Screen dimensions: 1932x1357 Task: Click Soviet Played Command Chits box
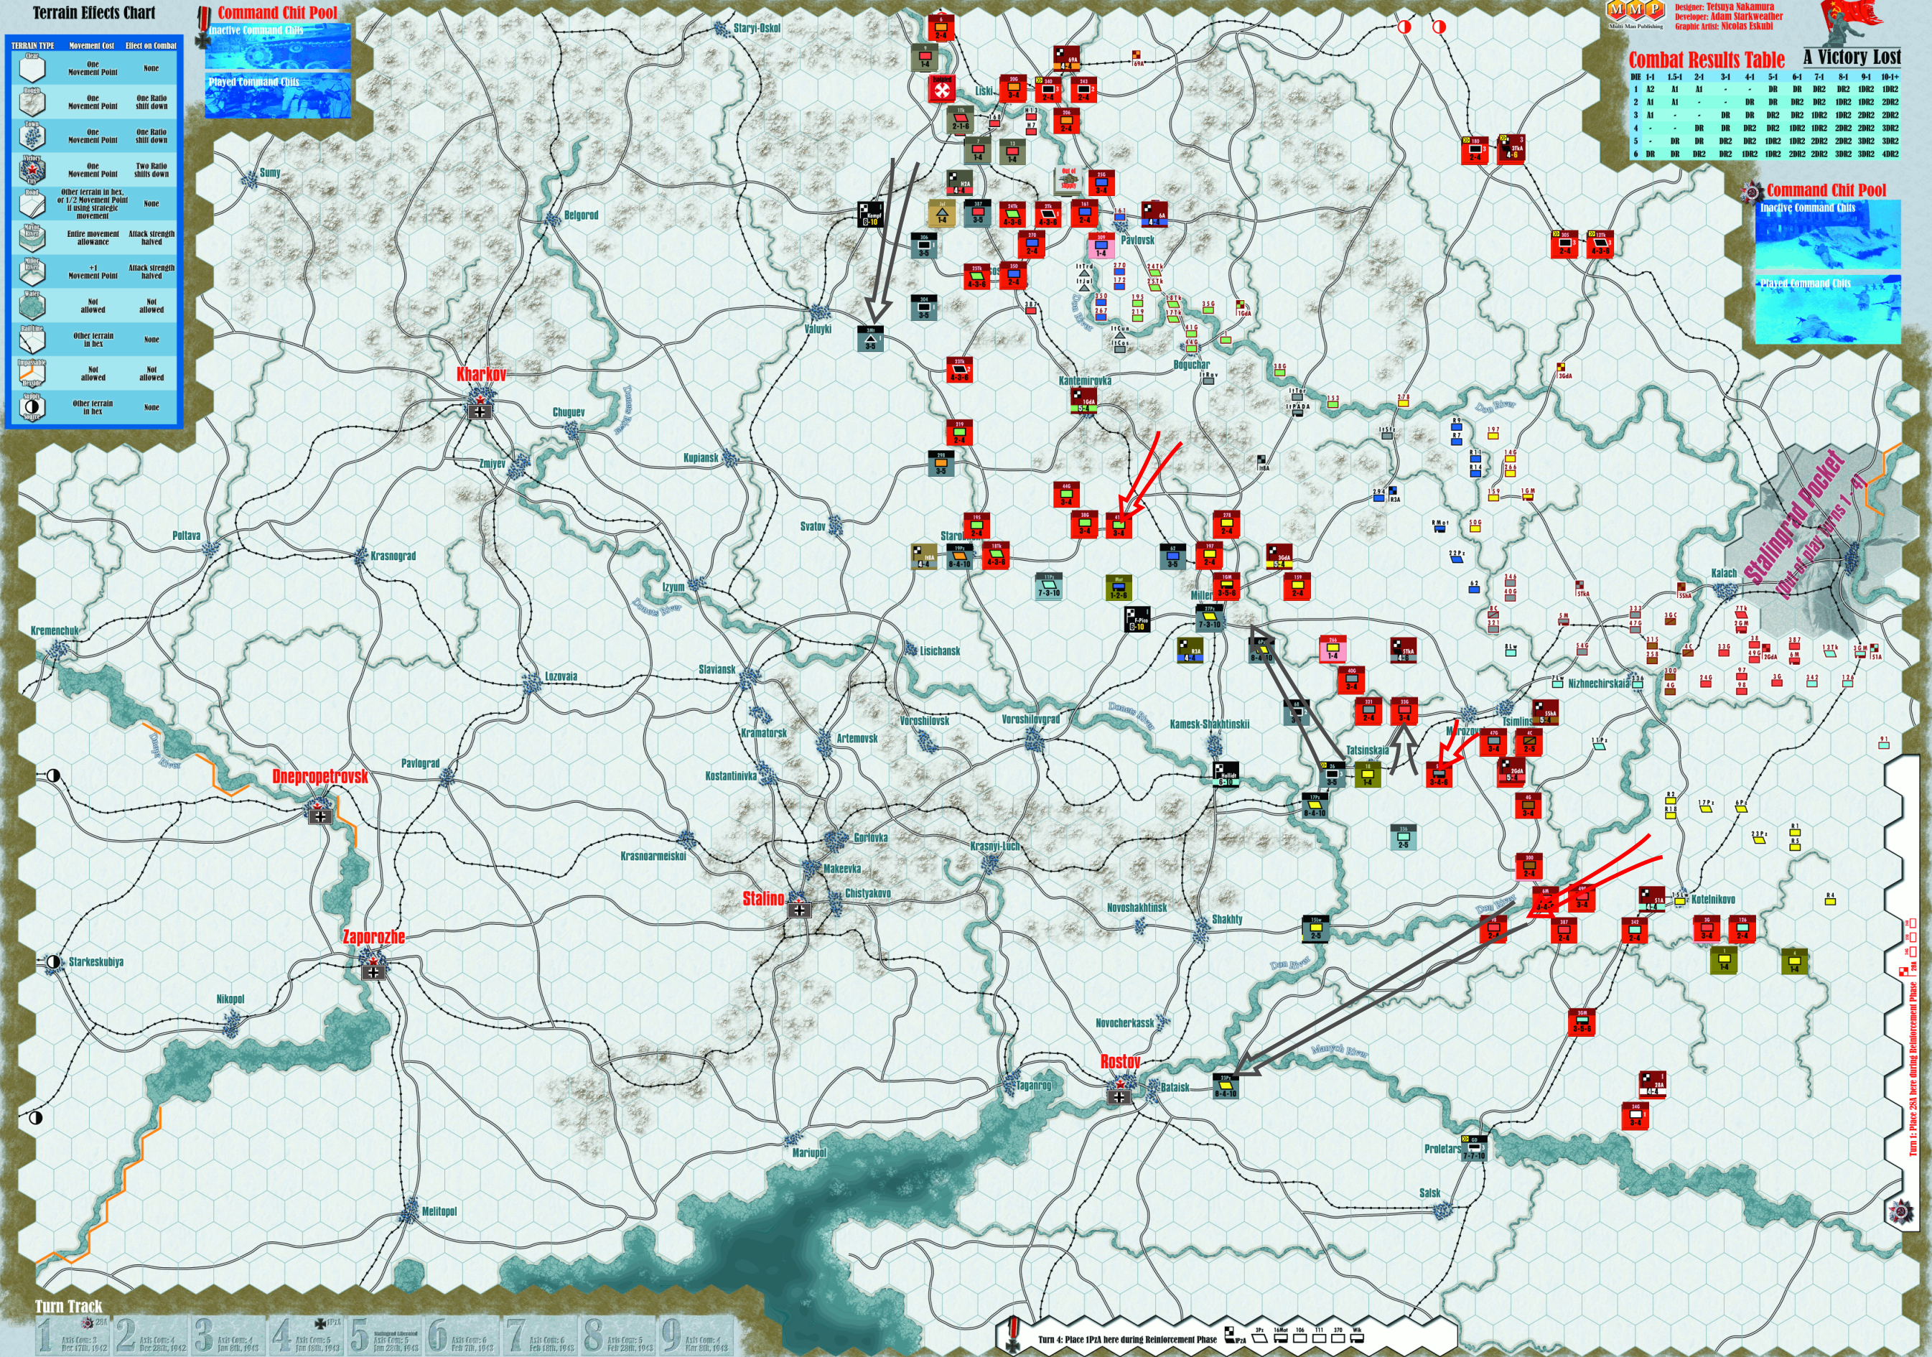[1828, 309]
